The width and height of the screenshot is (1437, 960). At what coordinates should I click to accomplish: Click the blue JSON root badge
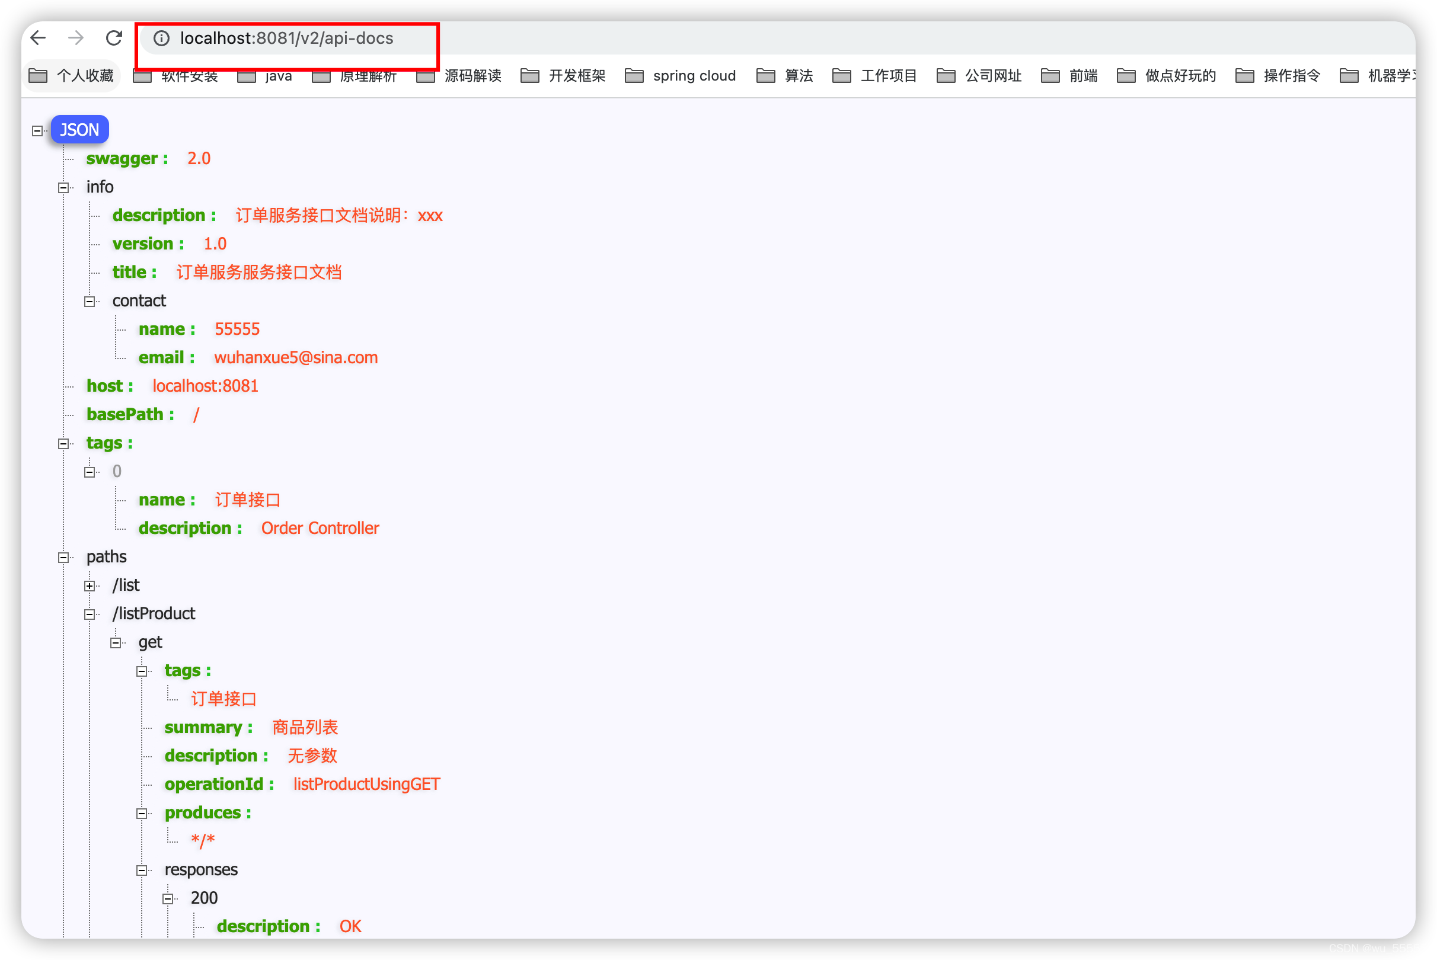(79, 129)
